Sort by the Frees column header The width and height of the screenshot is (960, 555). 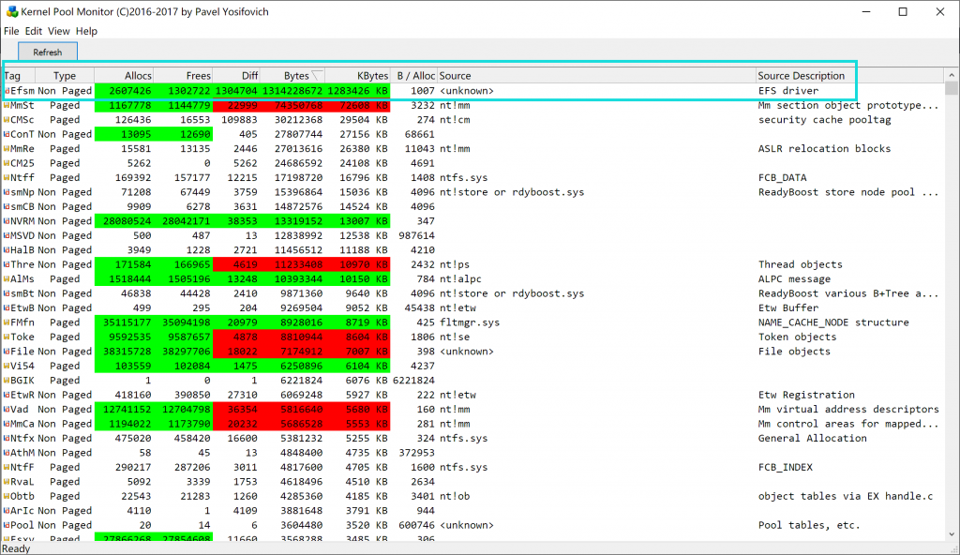(183, 76)
